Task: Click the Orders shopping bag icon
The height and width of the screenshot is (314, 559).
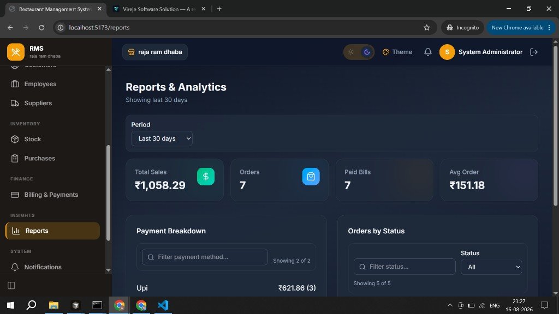Action: coord(311,177)
